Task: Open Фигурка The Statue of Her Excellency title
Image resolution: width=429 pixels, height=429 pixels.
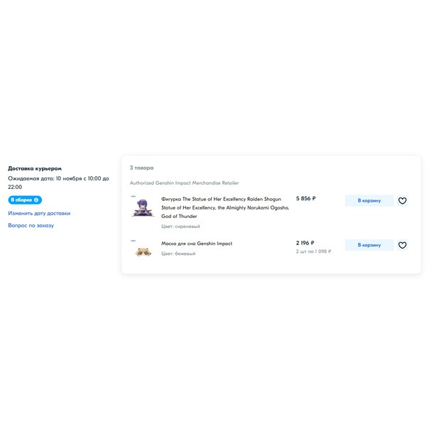Action: pos(225,207)
